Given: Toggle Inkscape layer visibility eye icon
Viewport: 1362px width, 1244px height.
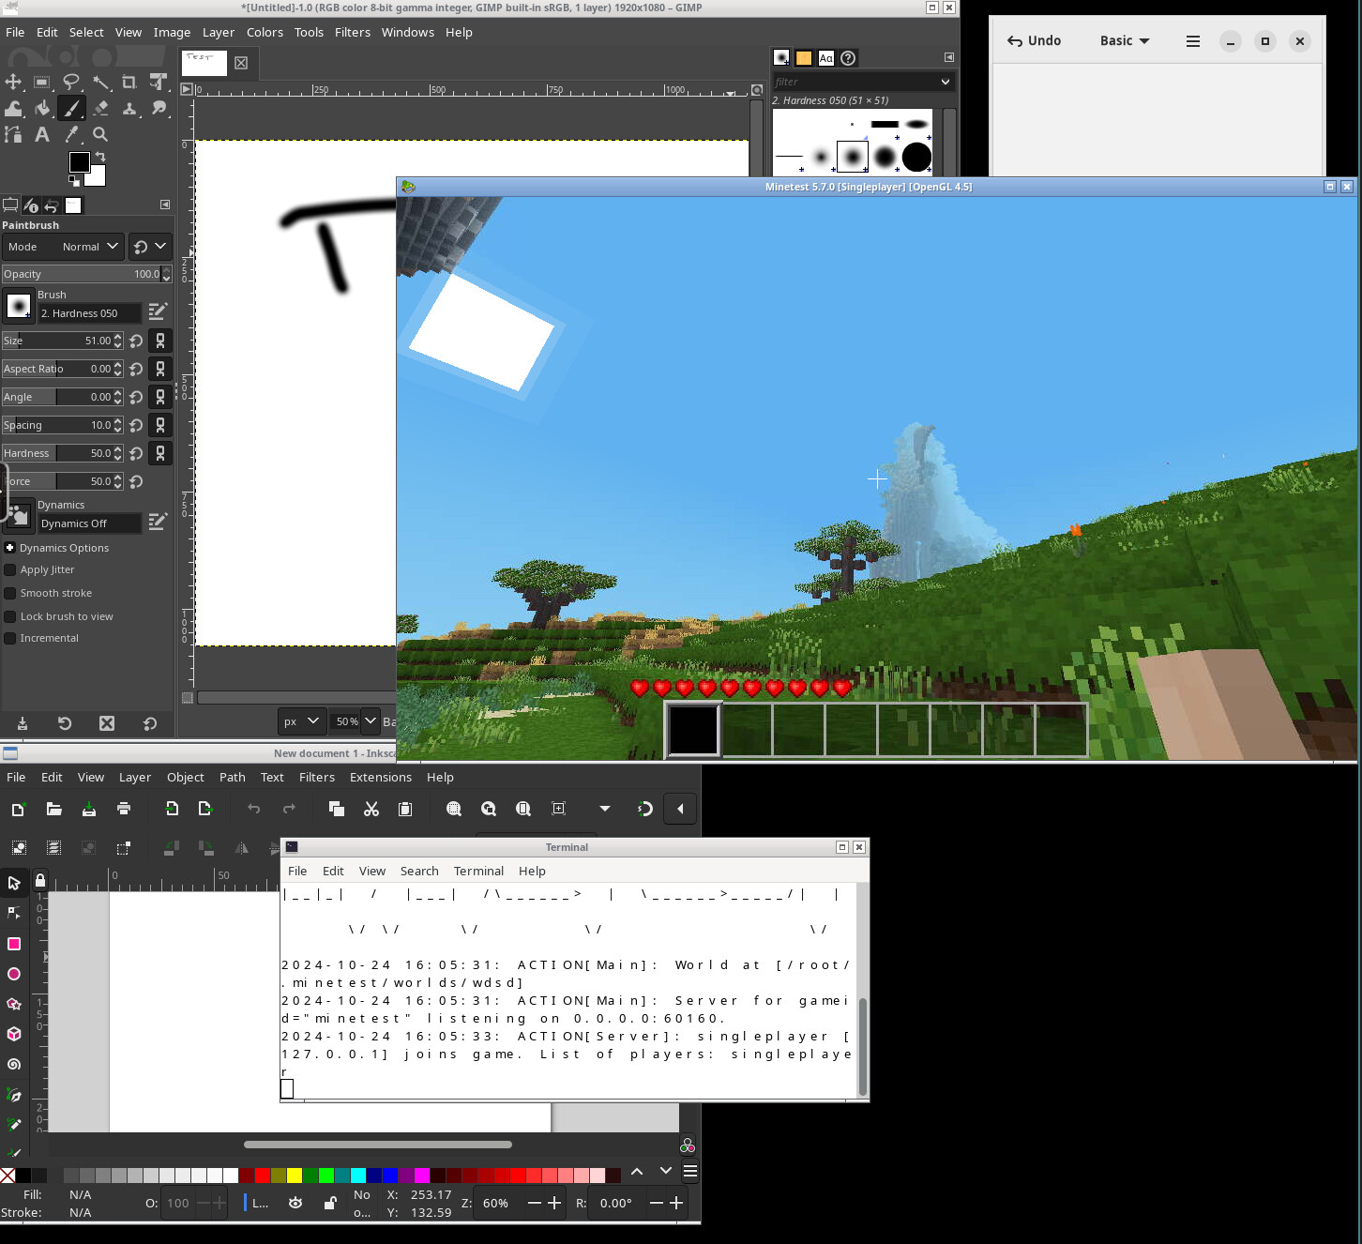Looking at the screenshot, I should 295,1203.
